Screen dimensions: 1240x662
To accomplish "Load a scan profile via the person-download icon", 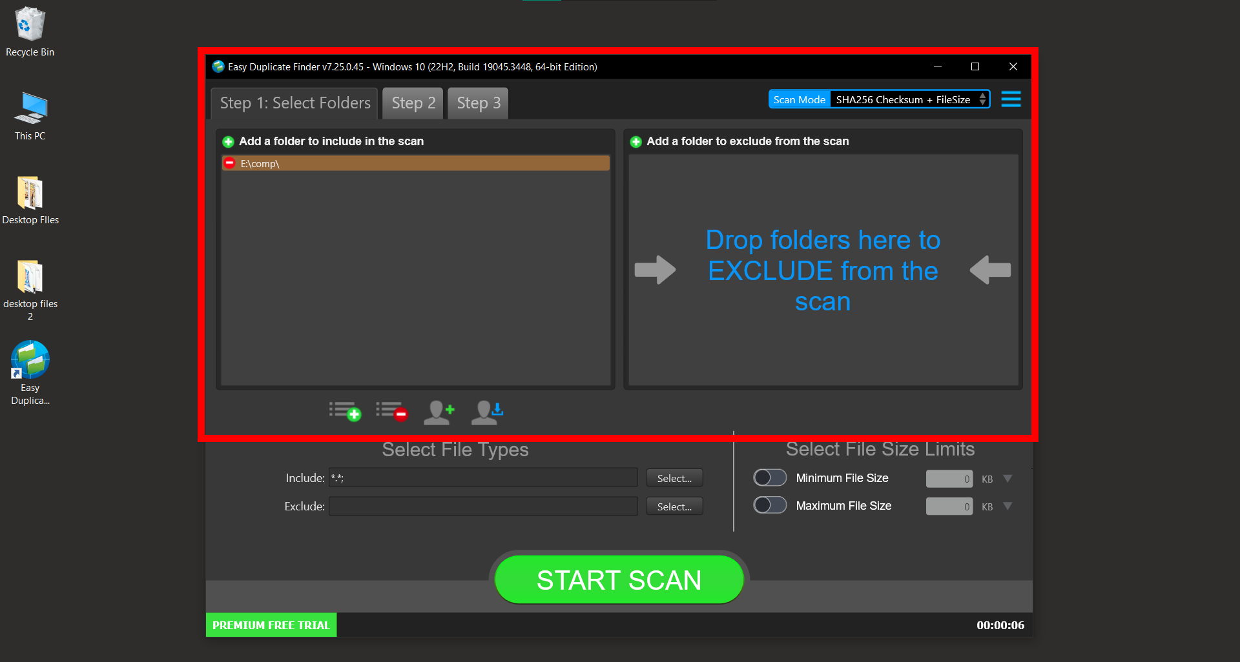I will tap(487, 412).
